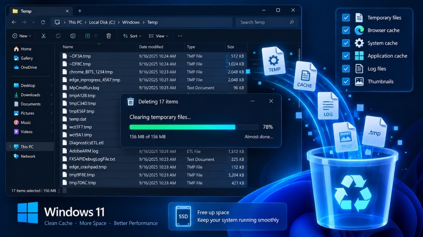The height and width of the screenshot is (237, 423).
Task: Select the FXSAPIDebugLogFile.txt file
Action: (x=153, y=159)
